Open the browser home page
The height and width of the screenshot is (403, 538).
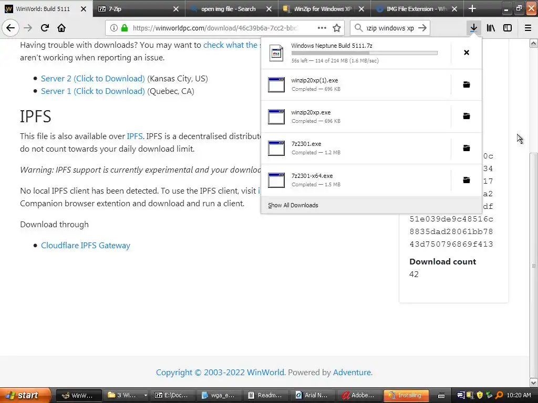pyautogui.click(x=61, y=28)
